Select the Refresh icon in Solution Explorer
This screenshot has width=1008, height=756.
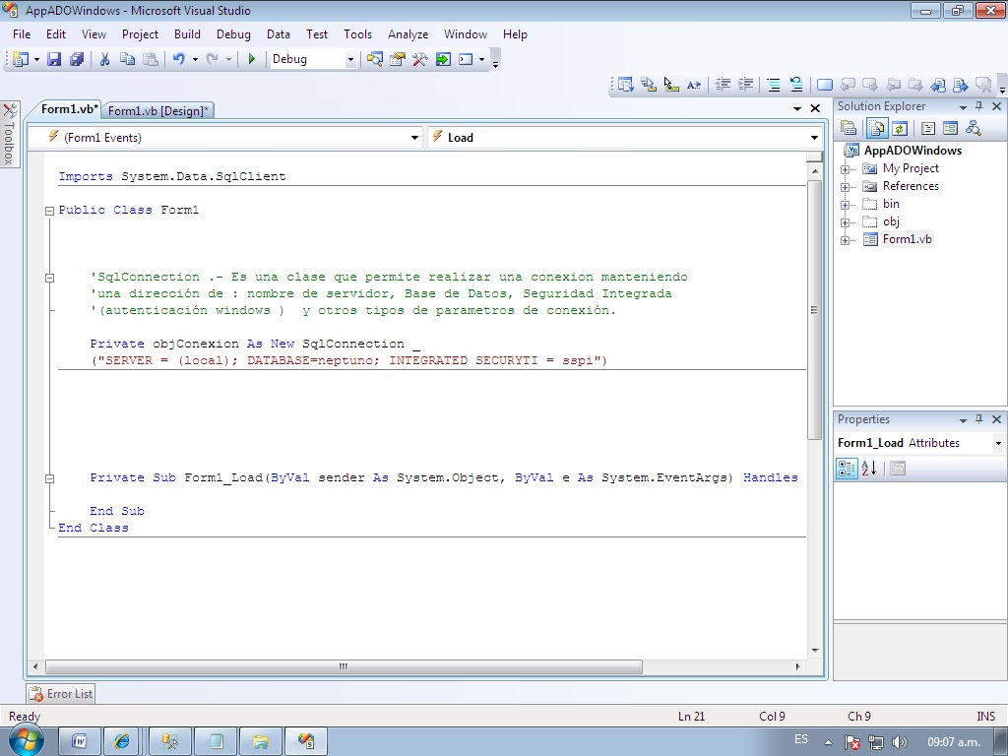pos(899,128)
